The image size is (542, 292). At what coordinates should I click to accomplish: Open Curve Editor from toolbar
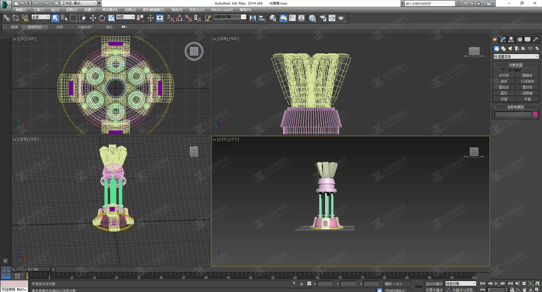coord(292,18)
